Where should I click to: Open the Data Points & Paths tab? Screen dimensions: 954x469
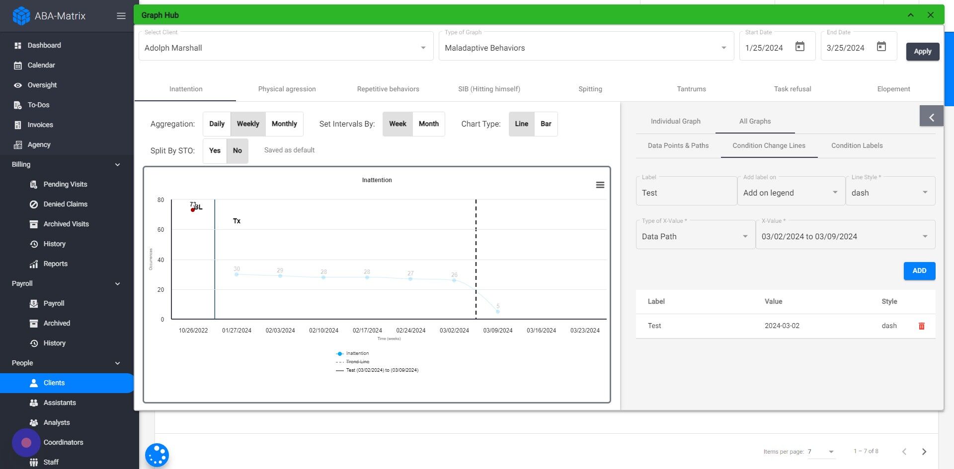pos(678,146)
